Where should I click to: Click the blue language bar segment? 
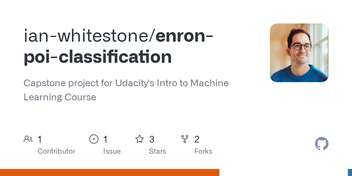coord(350,172)
